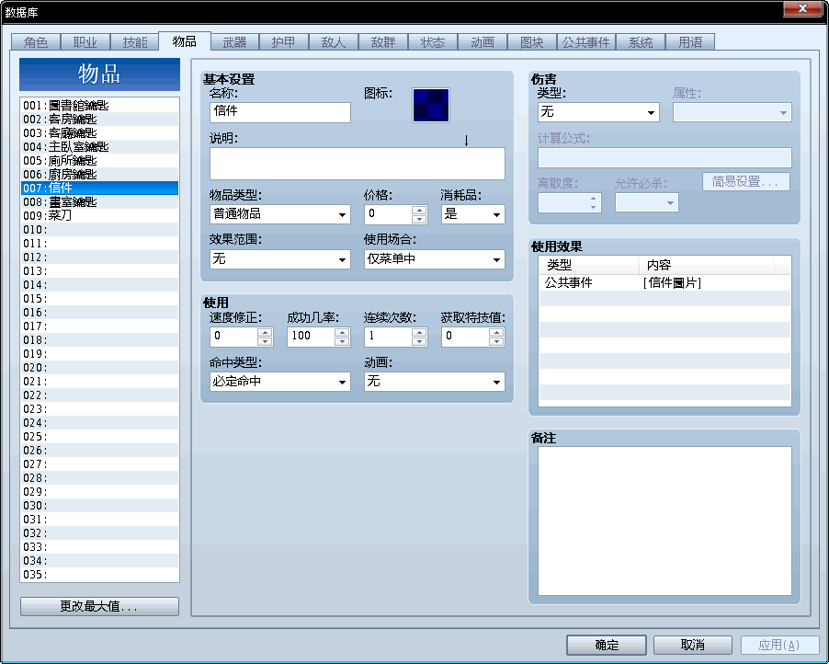Image resolution: width=829 pixels, height=664 pixels.
Task: Select item 001 in the item list
Action: click(x=99, y=105)
